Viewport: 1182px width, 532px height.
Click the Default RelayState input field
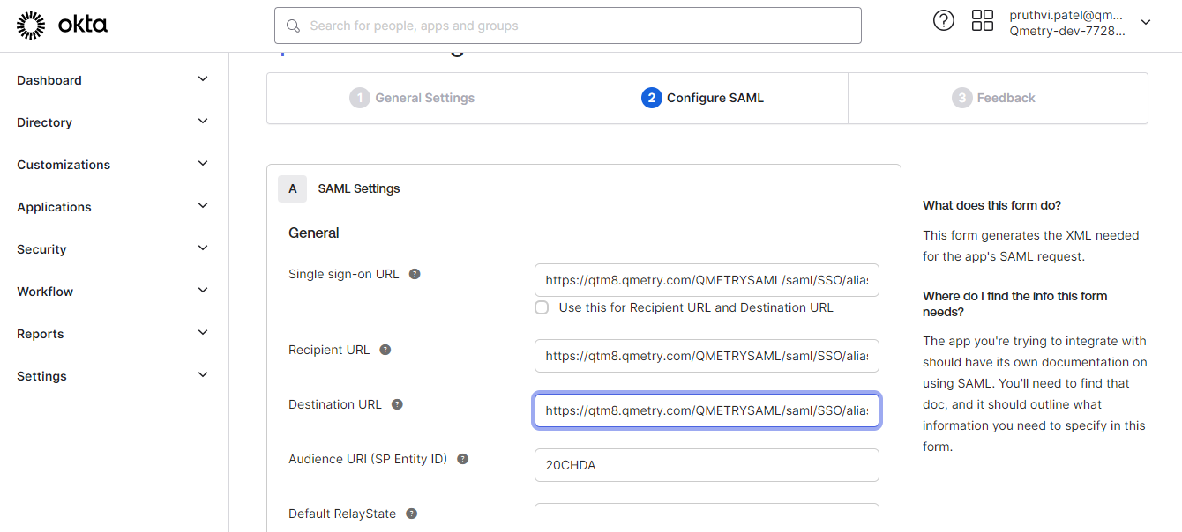point(707,517)
